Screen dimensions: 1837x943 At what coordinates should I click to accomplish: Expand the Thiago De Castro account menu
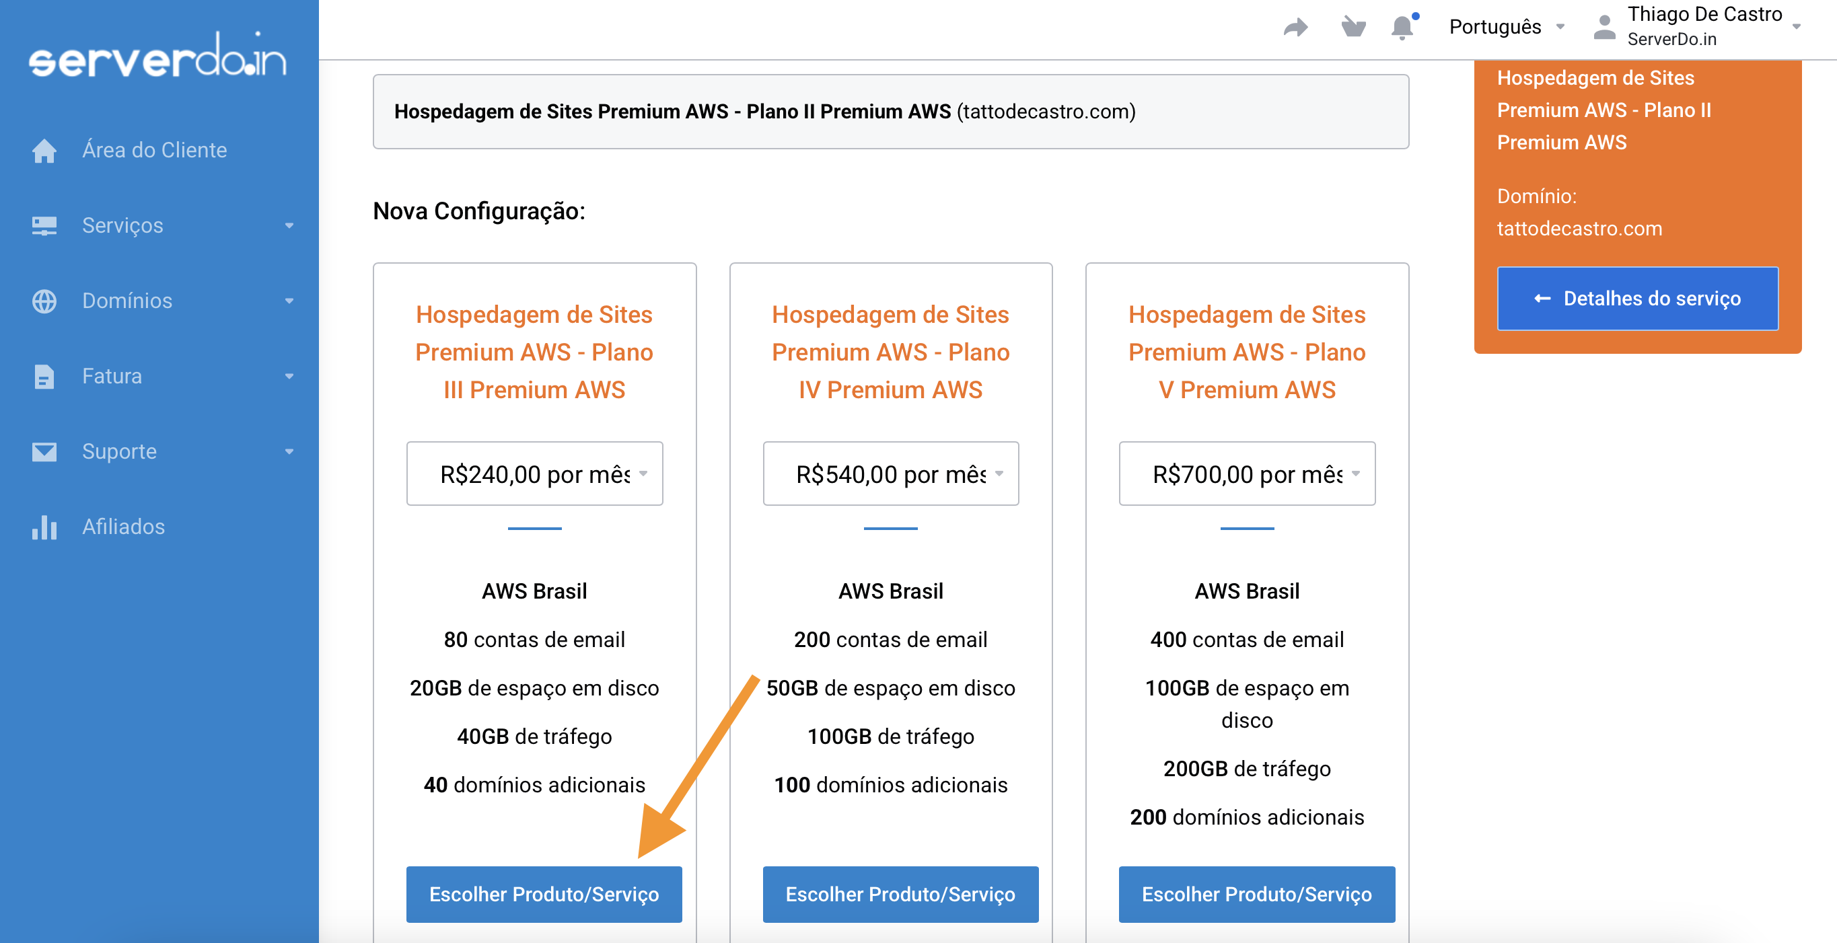pos(1711,26)
